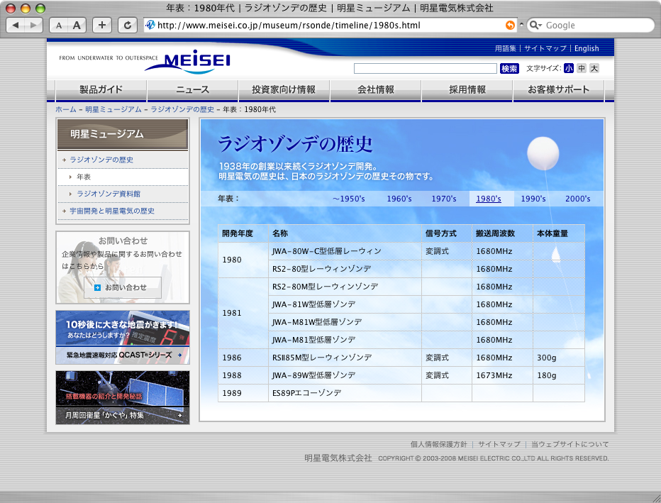Click the smaller text size A button
This screenshot has width=661, height=503.
coord(59,25)
